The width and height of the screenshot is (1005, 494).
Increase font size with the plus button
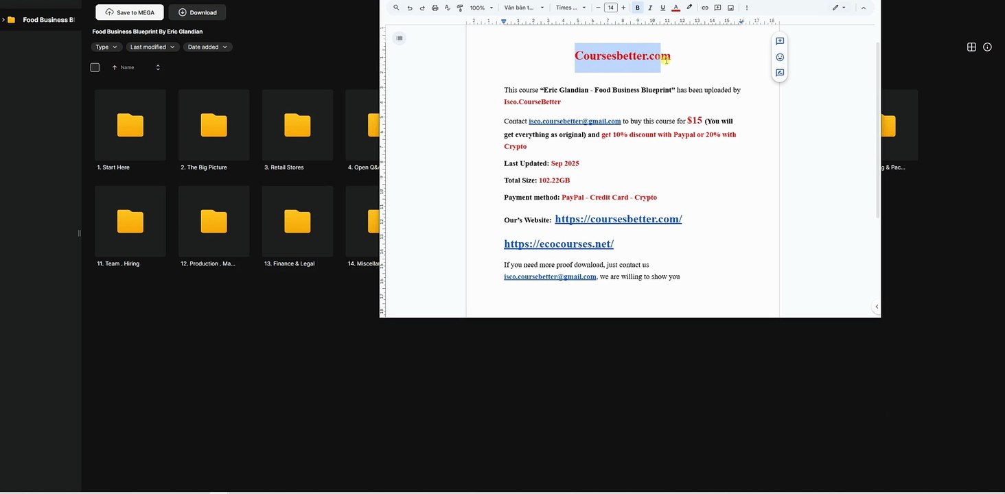click(x=623, y=8)
